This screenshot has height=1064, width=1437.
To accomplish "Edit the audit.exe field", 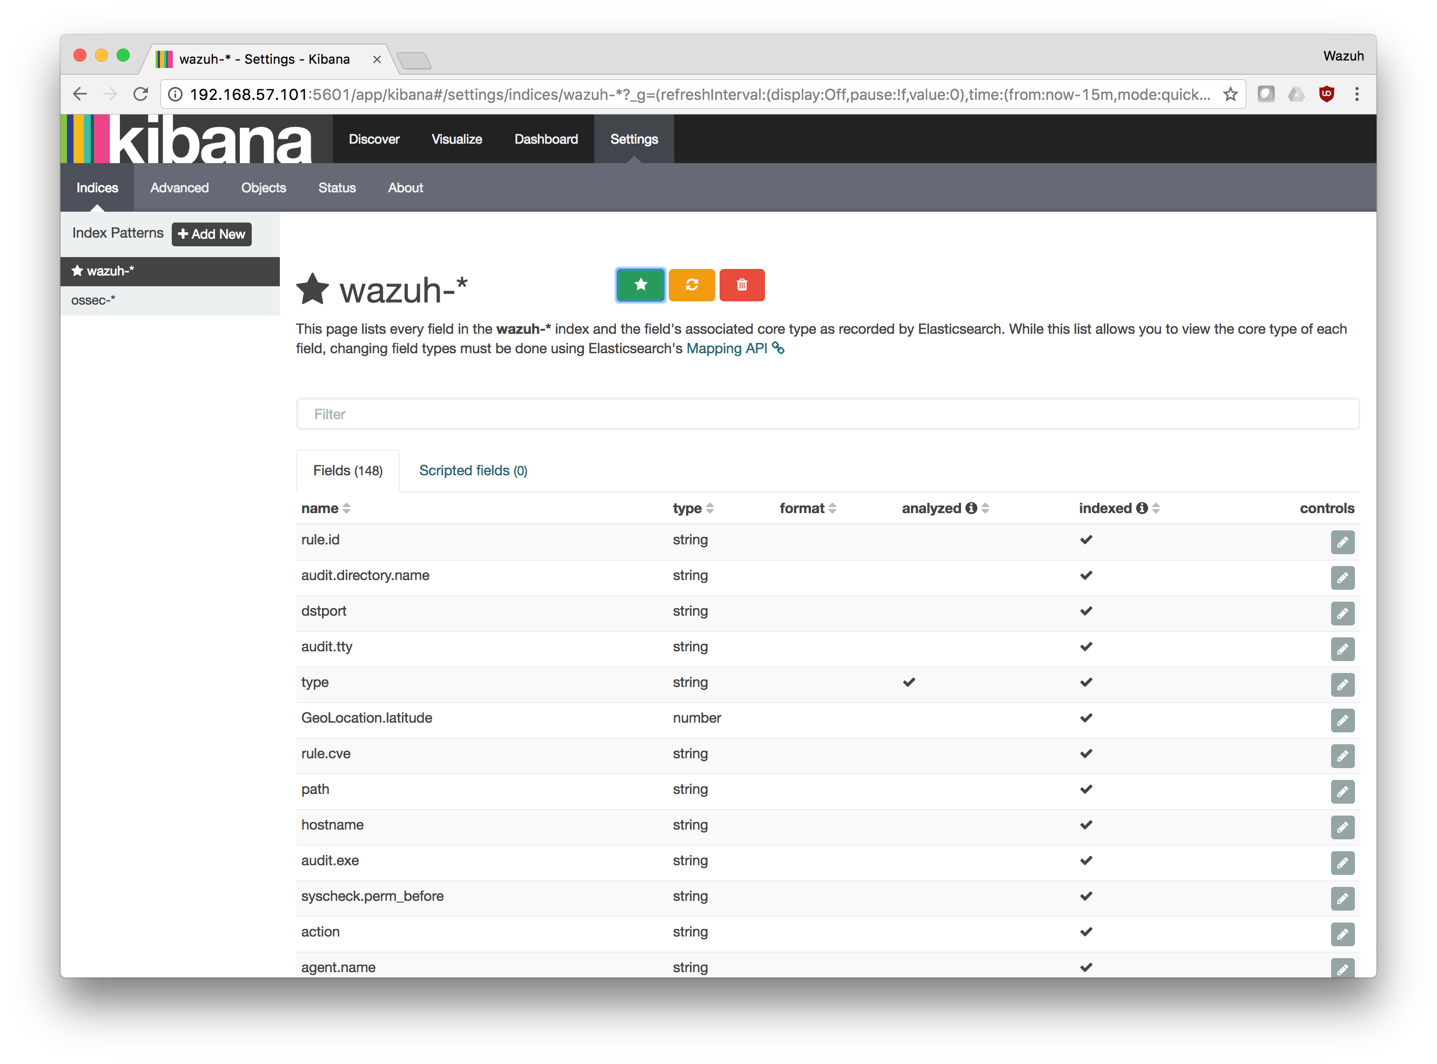I will tap(1342, 863).
